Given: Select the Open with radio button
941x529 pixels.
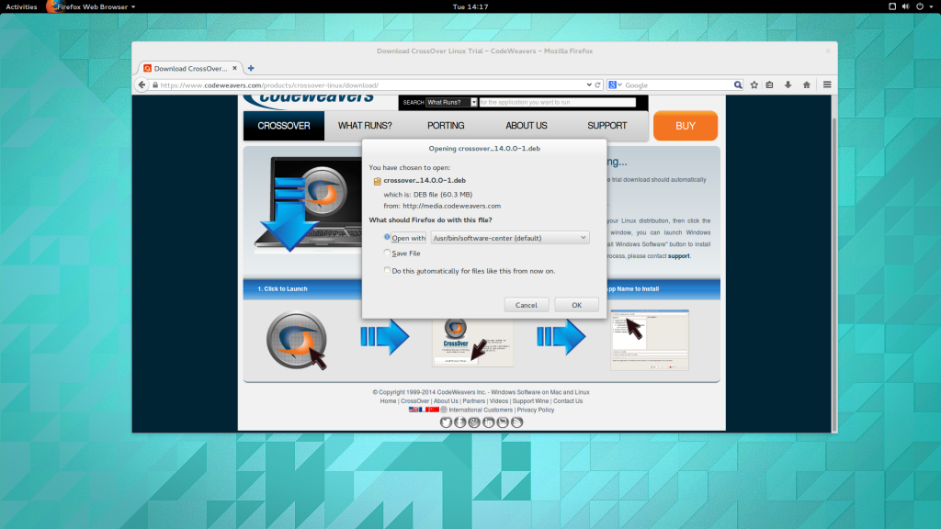Looking at the screenshot, I should [x=387, y=237].
